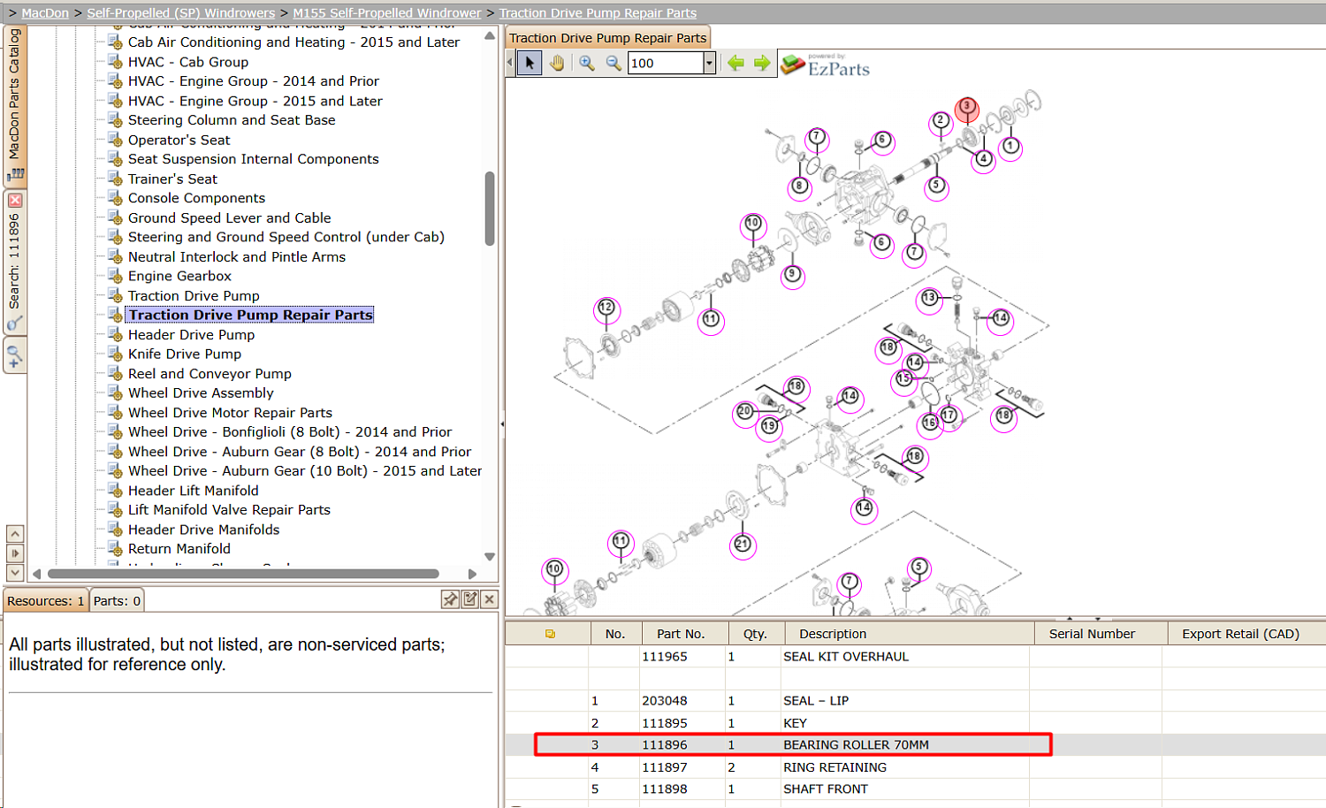The width and height of the screenshot is (1326, 808).
Task: Click the tree panel horizontal scrollbar
Action: tap(243, 574)
